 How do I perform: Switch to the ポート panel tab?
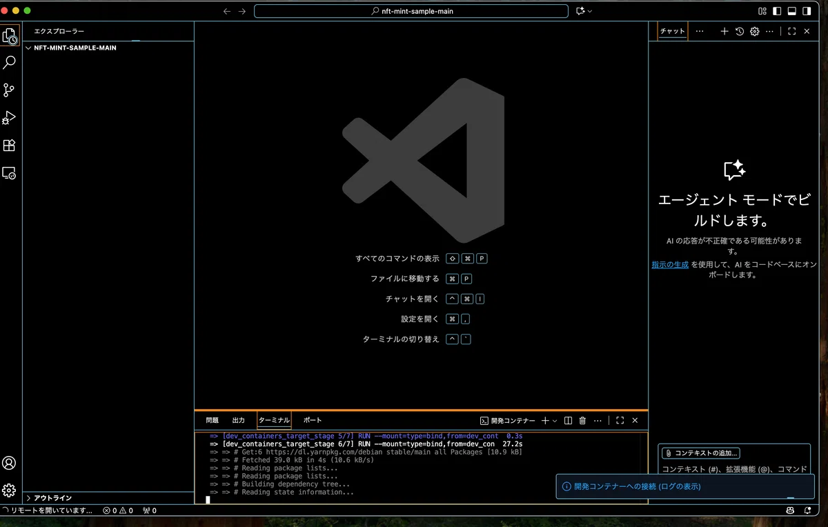click(x=313, y=420)
